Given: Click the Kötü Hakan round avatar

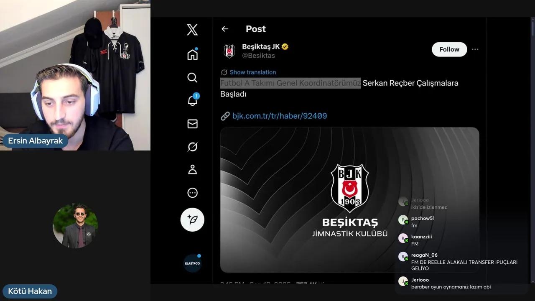Looking at the screenshot, I should (x=75, y=226).
